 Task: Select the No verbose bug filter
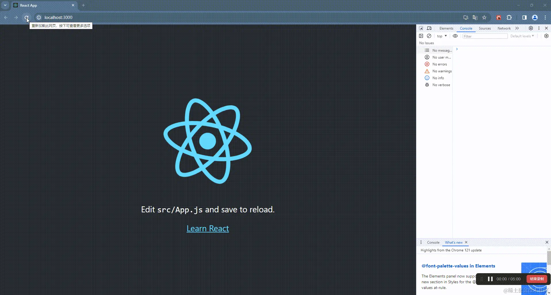pos(442,85)
